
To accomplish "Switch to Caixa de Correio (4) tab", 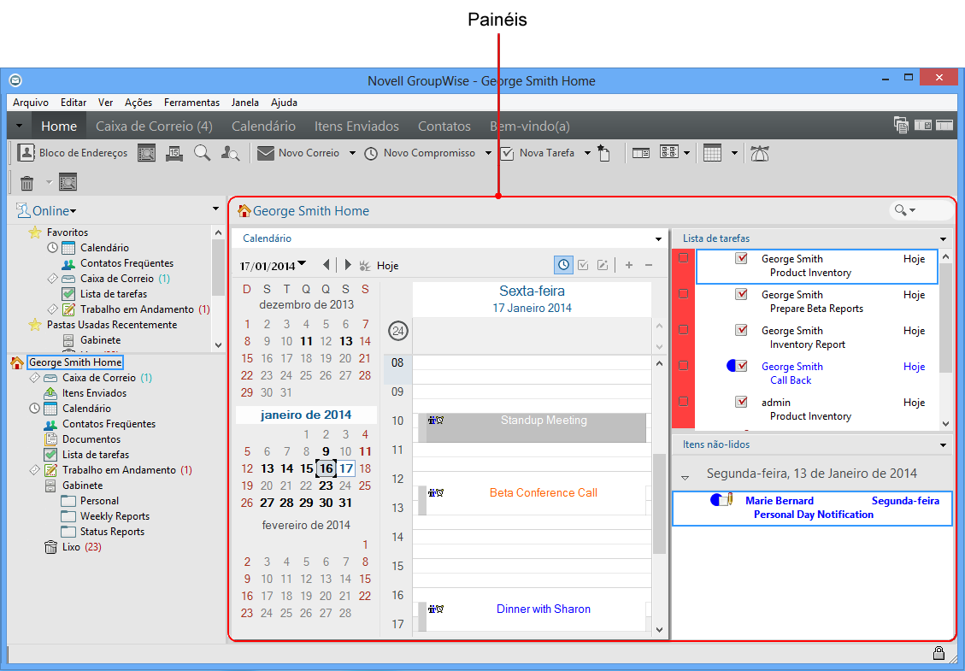I will (154, 127).
